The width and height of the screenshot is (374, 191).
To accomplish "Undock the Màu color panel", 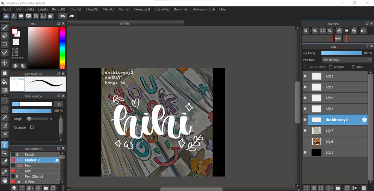I will (59, 24).
